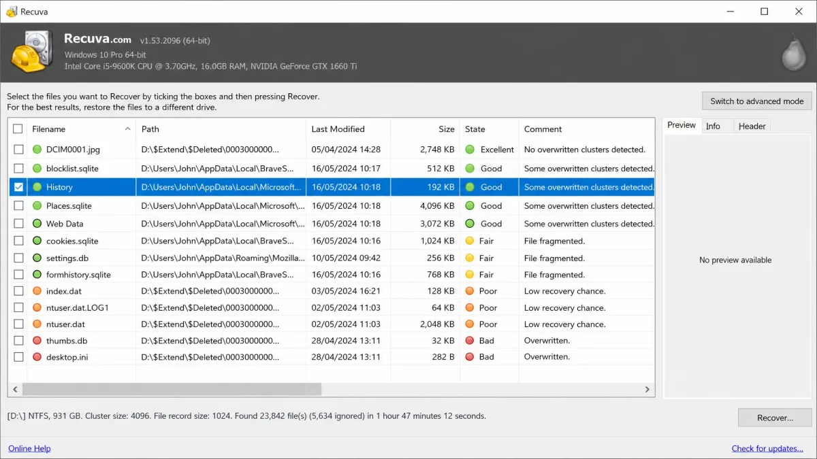817x459 pixels.
Task: Sort by the Comment column header
Action: [x=586, y=129]
